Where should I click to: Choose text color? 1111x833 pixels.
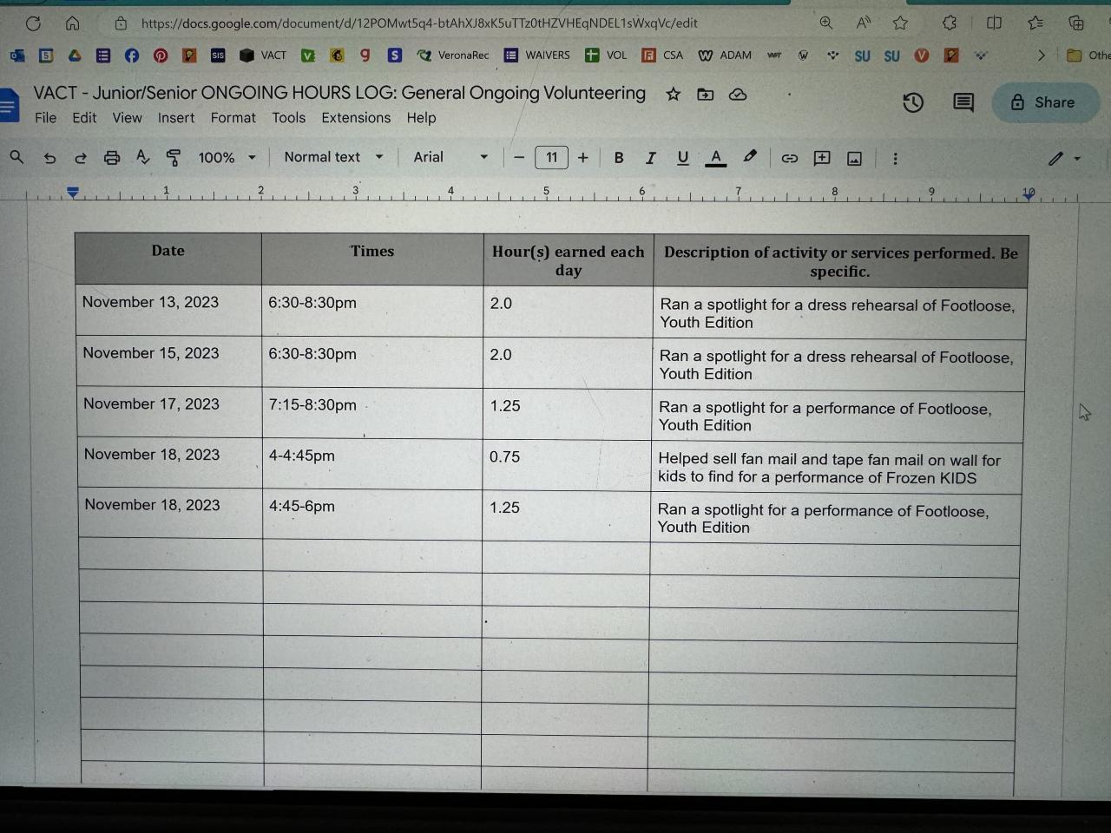pos(715,158)
